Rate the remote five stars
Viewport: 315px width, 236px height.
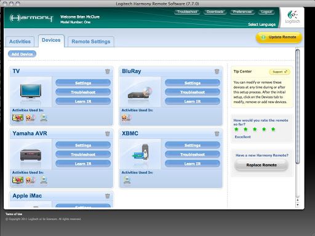273,129
